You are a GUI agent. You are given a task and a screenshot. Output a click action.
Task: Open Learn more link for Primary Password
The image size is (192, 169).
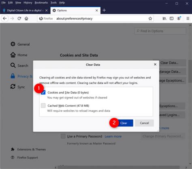point(113,136)
